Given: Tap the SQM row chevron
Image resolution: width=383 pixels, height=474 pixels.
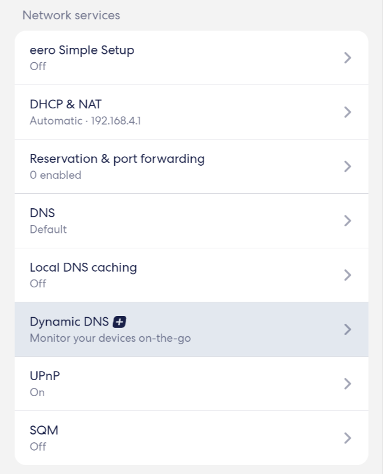Looking at the screenshot, I should [x=348, y=437].
